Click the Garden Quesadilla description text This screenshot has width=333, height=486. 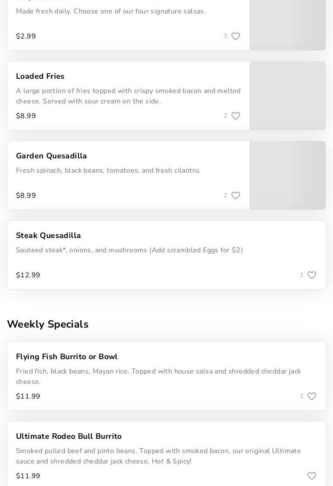pyautogui.click(x=108, y=171)
